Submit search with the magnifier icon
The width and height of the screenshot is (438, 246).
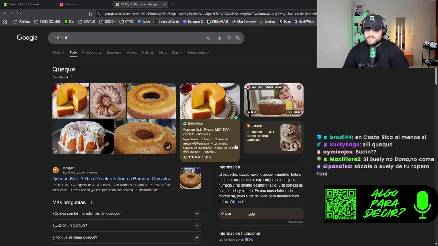[237, 38]
